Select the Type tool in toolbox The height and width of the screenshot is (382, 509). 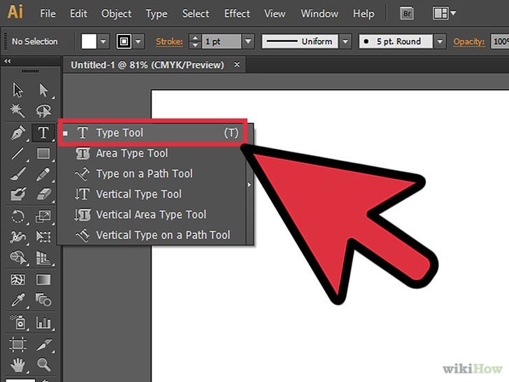coord(43,133)
